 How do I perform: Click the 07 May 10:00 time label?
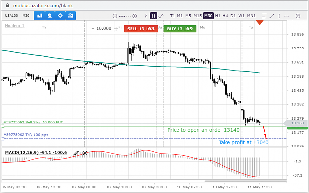click(119, 187)
